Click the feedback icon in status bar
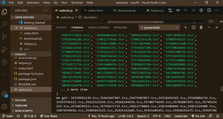Viewport: 223px width, 119px height. [x=210, y=116]
